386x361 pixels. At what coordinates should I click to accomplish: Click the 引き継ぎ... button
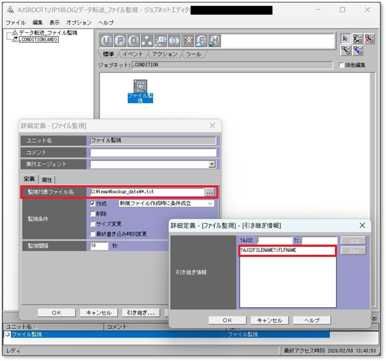coord(141,313)
